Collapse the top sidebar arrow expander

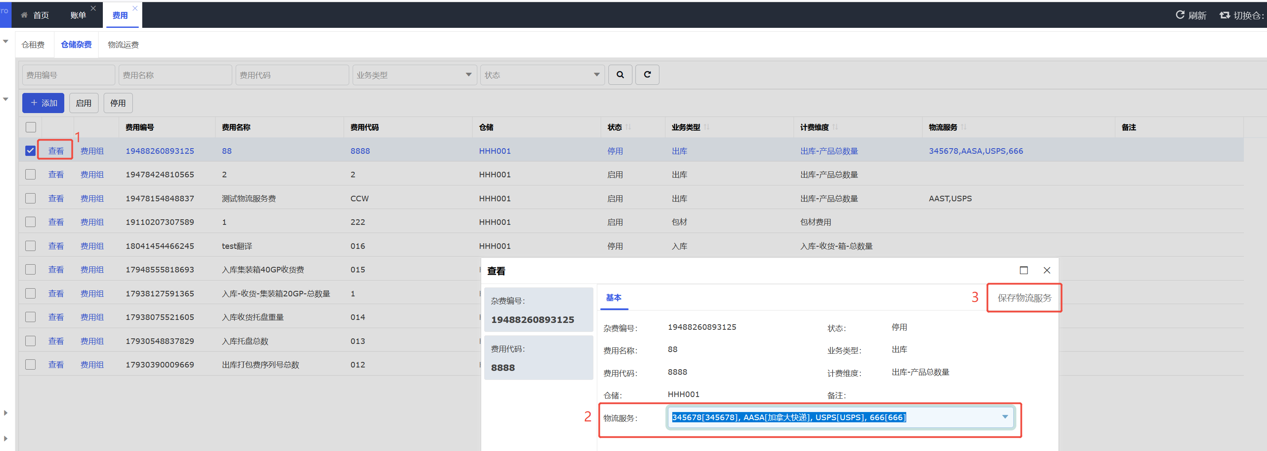coord(6,41)
